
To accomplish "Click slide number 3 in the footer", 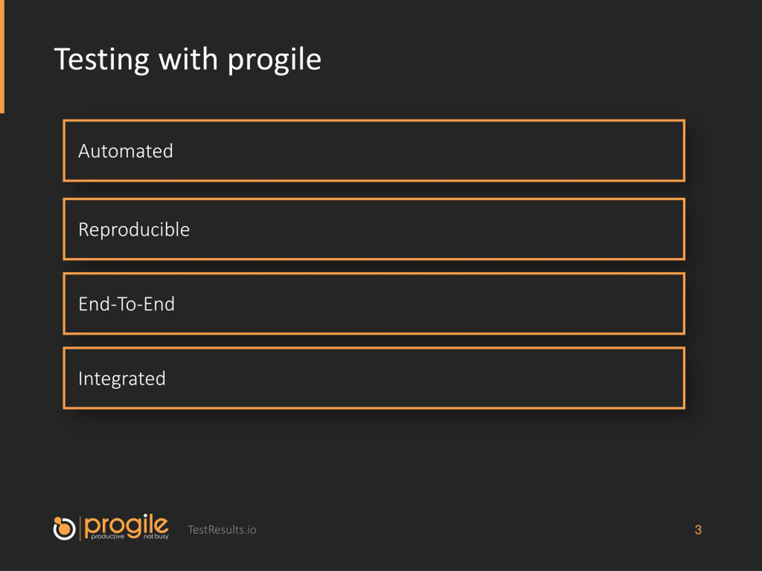I will (x=698, y=530).
